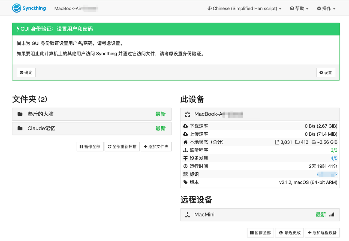Image resolution: width=349 pixels, height=241 pixels.
Task: Click the signal strength icon on MacMini
Action: click(332, 215)
